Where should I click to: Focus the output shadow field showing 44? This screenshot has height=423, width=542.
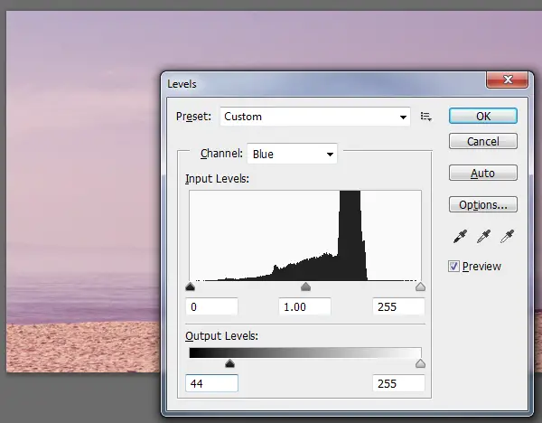click(x=211, y=384)
